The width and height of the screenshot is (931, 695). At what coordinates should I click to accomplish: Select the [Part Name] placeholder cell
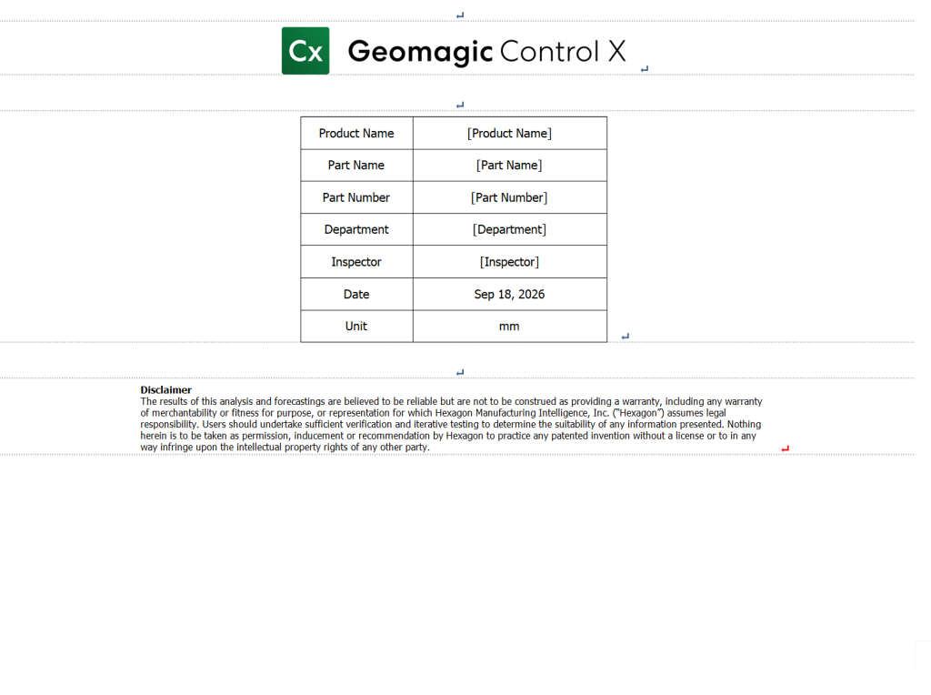coord(509,166)
